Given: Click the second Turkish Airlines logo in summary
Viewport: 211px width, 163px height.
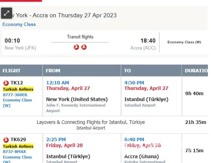Looking at the screenshot, I should pyautogui.click(x=84, y=47).
